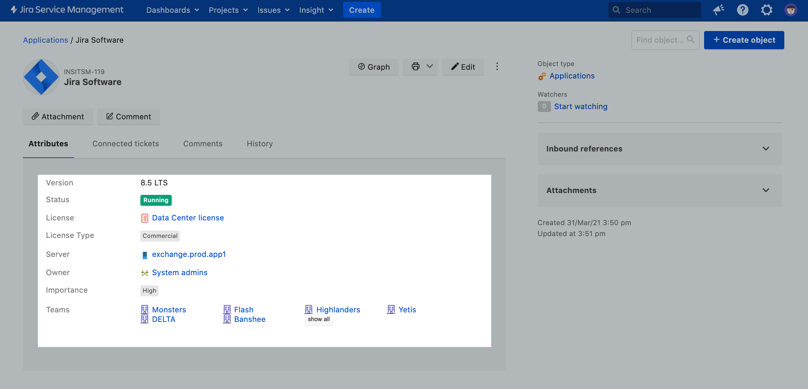Click show all teams
The width and height of the screenshot is (808, 389).
coord(318,319)
